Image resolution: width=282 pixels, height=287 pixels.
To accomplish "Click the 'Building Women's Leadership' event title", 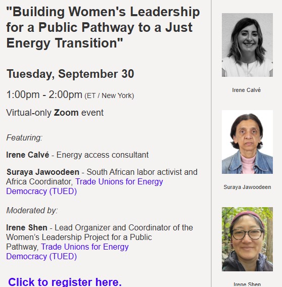I will [103, 27].
